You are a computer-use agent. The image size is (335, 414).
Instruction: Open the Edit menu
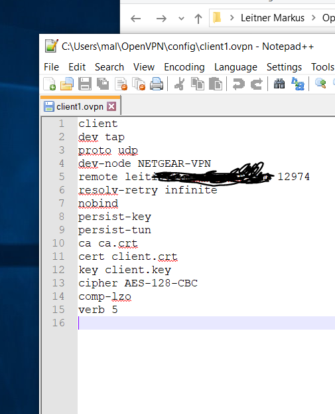tap(77, 67)
